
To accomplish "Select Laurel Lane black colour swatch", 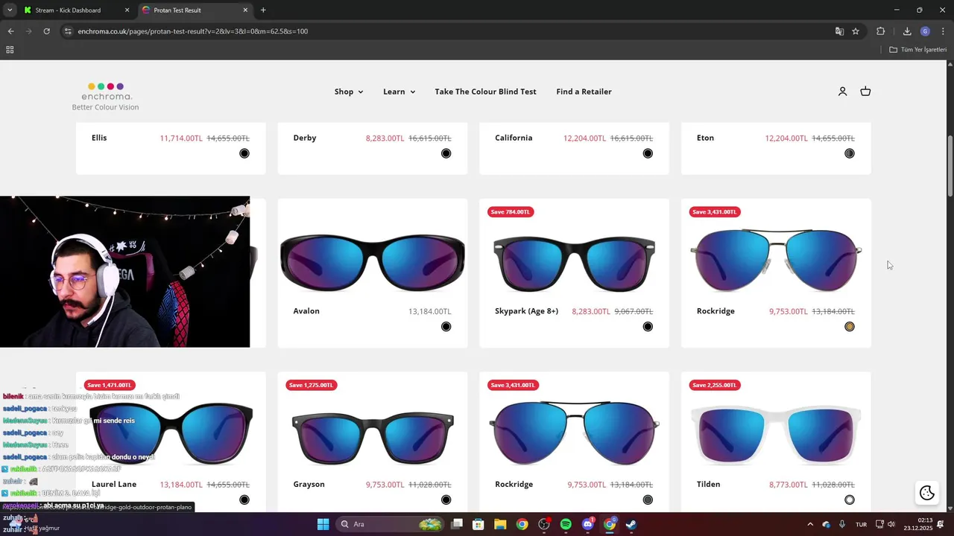I will [244, 500].
